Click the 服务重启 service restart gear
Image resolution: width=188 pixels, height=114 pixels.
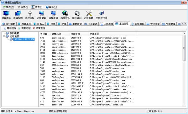point(77,15)
